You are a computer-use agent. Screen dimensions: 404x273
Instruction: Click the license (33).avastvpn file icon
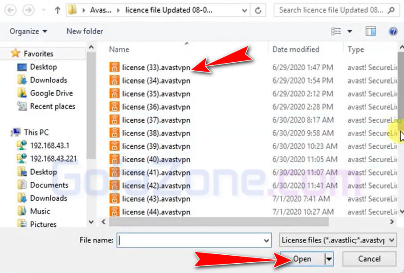coord(115,68)
